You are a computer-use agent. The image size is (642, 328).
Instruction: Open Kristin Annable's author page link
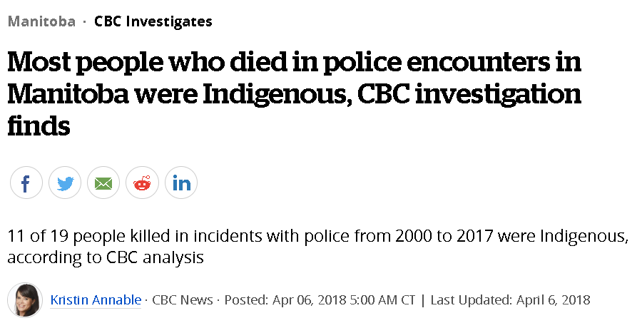[96, 300]
